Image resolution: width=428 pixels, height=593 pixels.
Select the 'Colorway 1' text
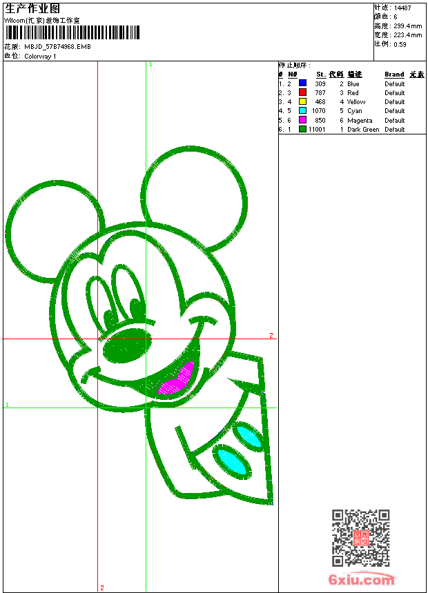40,57
